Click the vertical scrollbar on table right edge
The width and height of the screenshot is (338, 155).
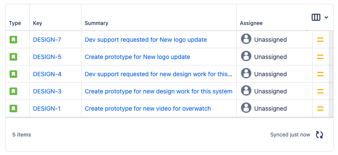(332, 74)
